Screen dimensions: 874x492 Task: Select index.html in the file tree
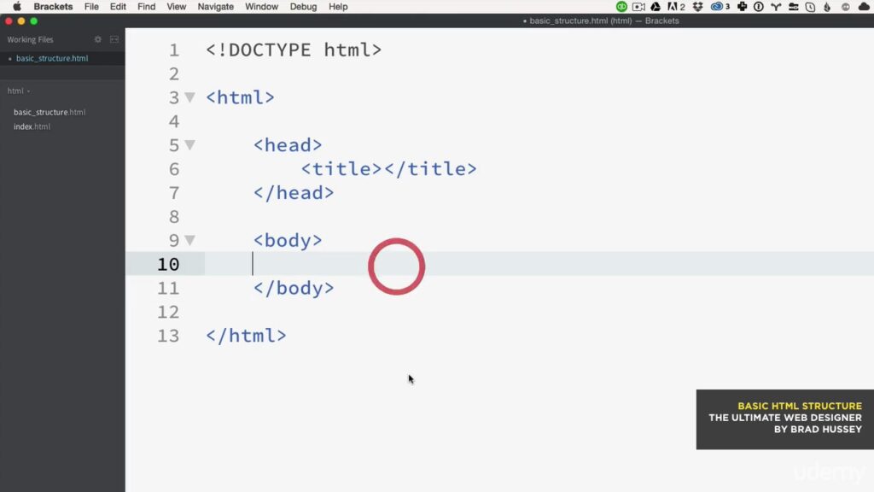32,126
